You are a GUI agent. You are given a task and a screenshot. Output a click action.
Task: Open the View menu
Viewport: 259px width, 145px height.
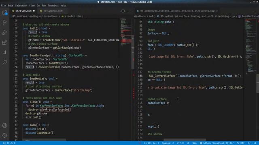coord(32,6)
